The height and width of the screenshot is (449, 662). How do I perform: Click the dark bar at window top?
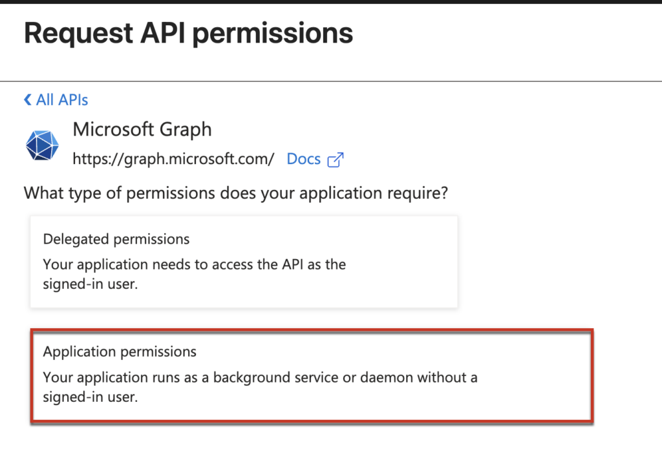click(331, 2)
